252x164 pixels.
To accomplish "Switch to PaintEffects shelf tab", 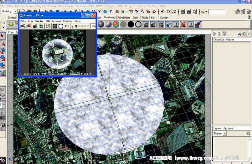I will point(124,18).
